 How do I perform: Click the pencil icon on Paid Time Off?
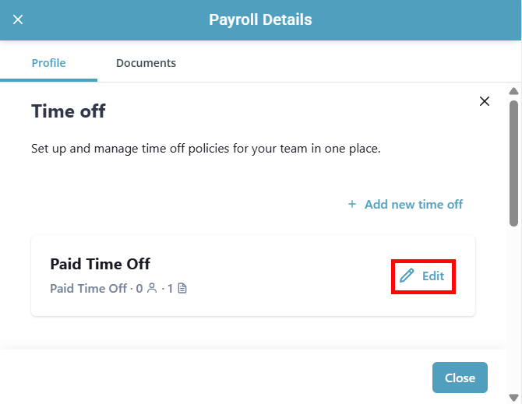(x=407, y=276)
